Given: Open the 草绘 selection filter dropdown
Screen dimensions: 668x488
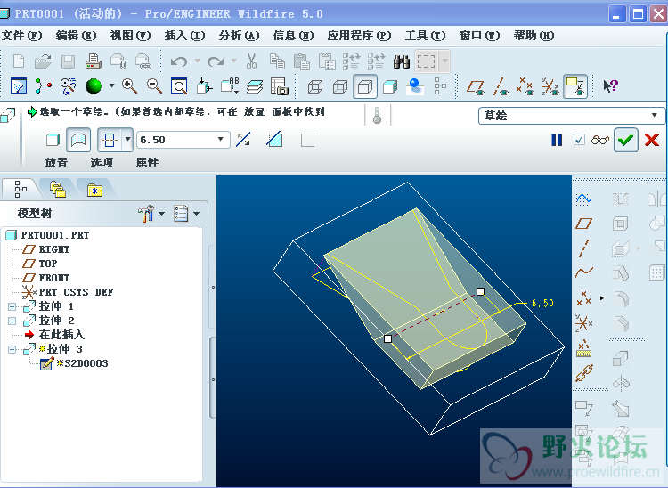Looking at the screenshot, I should click(654, 116).
